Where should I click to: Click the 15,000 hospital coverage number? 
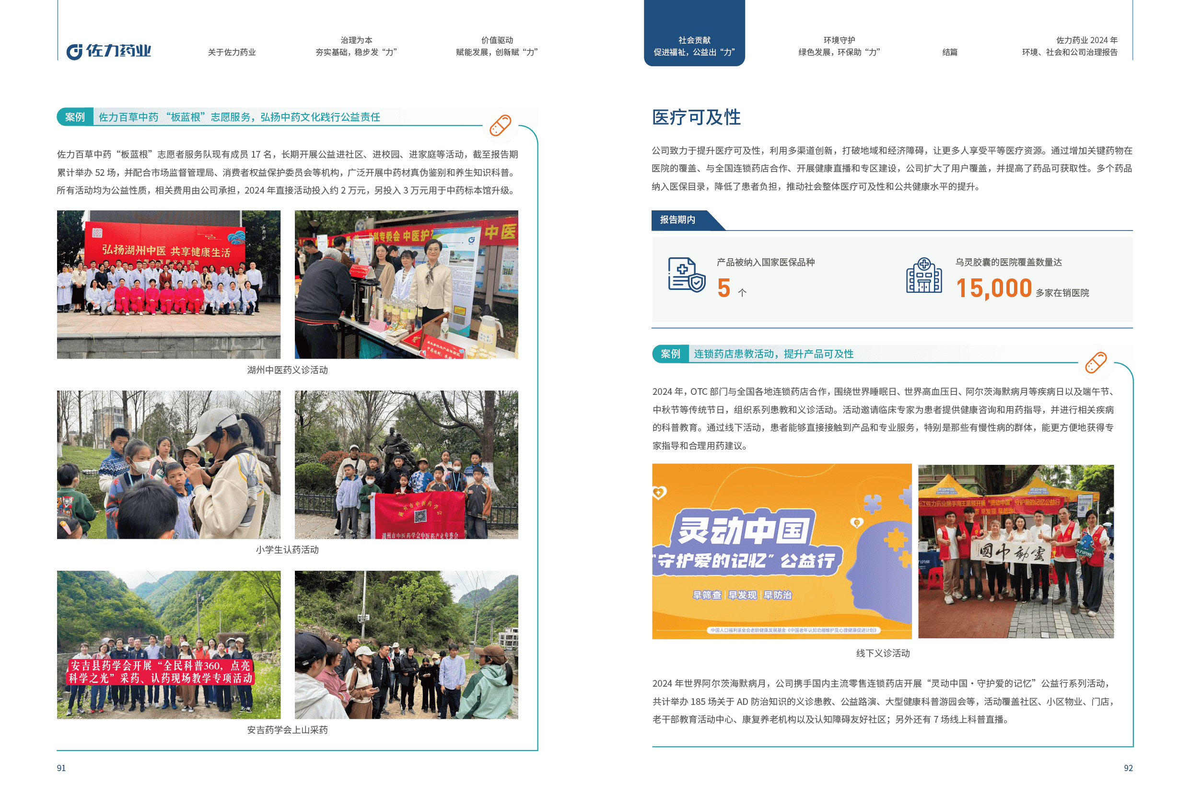coord(993,288)
